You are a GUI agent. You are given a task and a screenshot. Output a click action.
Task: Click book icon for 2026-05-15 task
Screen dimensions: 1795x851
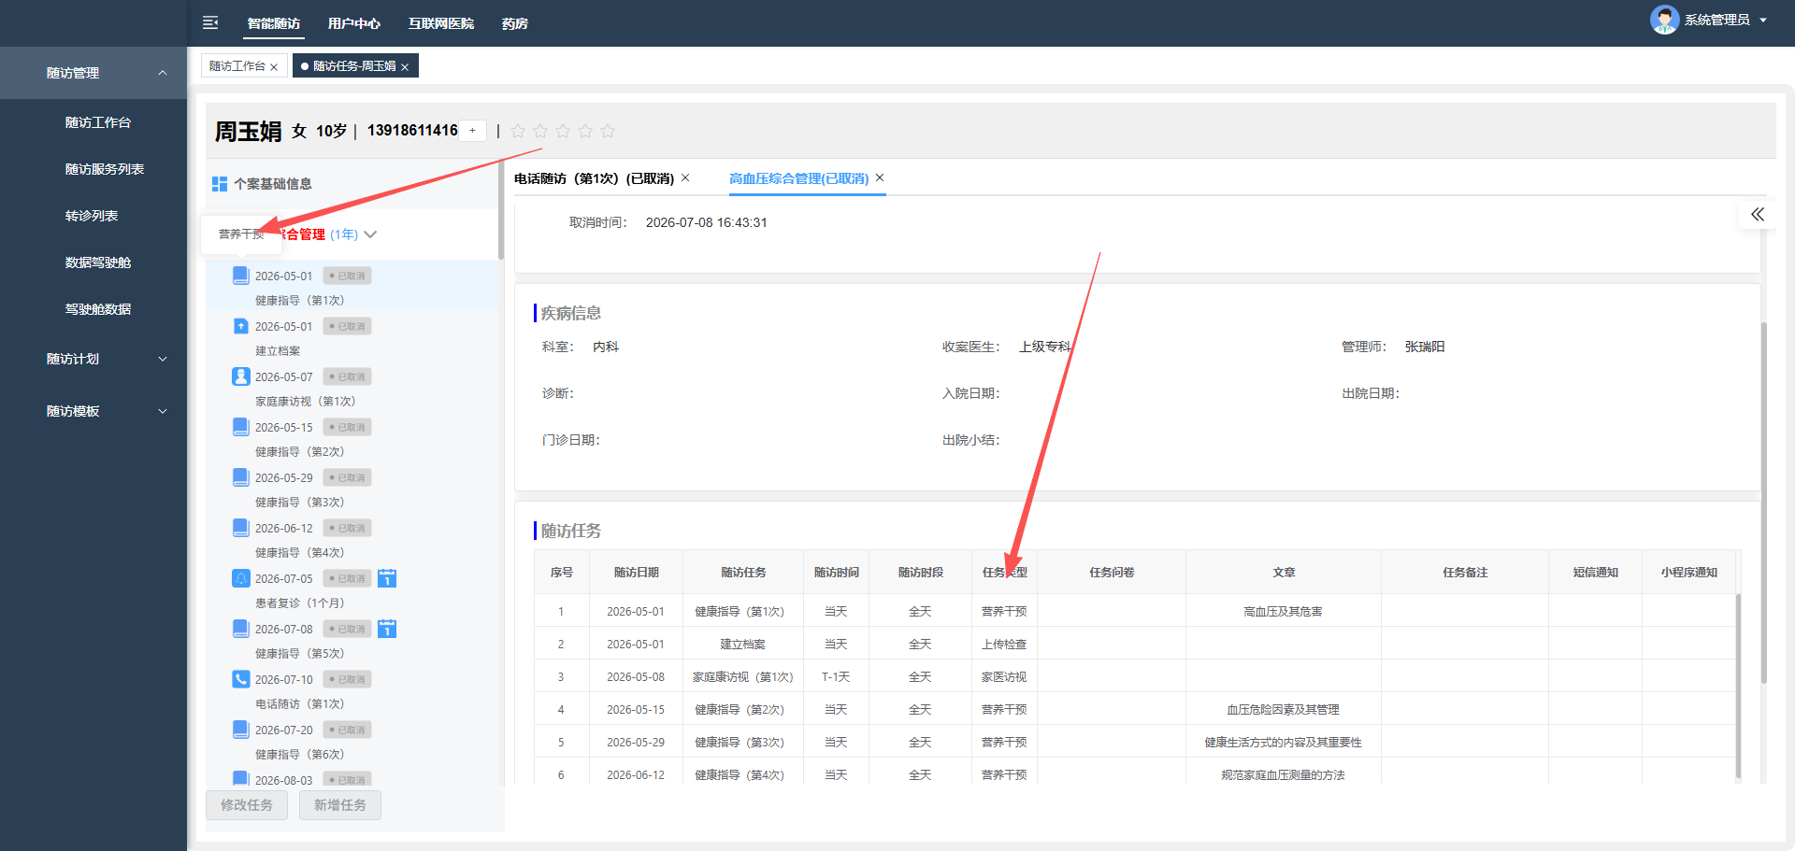tap(241, 427)
